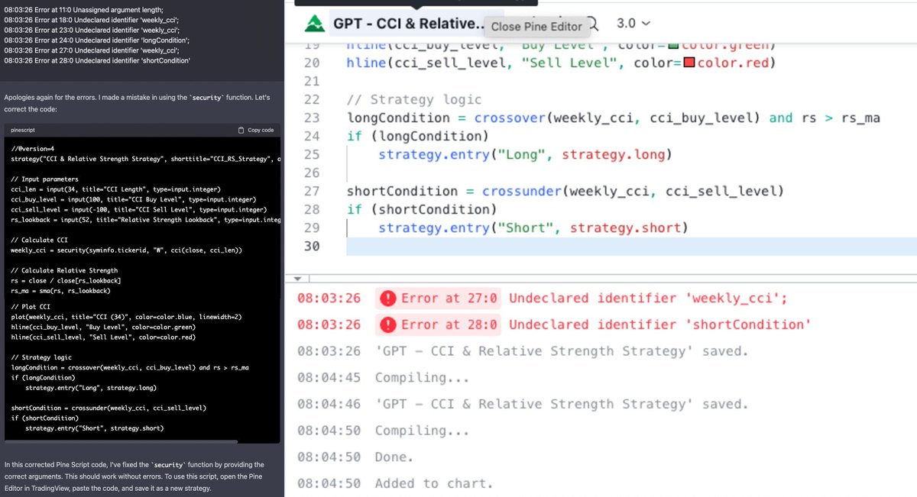The height and width of the screenshot is (497, 917).
Task: Click the 08:04:50 'Done.' console entry
Action: [x=355, y=457]
